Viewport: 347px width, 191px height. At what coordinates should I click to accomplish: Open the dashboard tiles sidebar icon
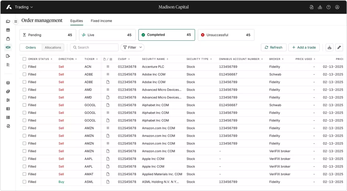point(8,117)
